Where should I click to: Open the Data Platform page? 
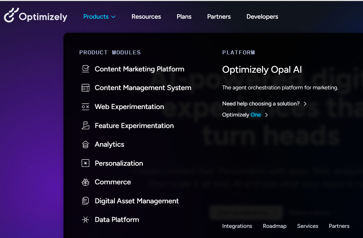(117, 220)
